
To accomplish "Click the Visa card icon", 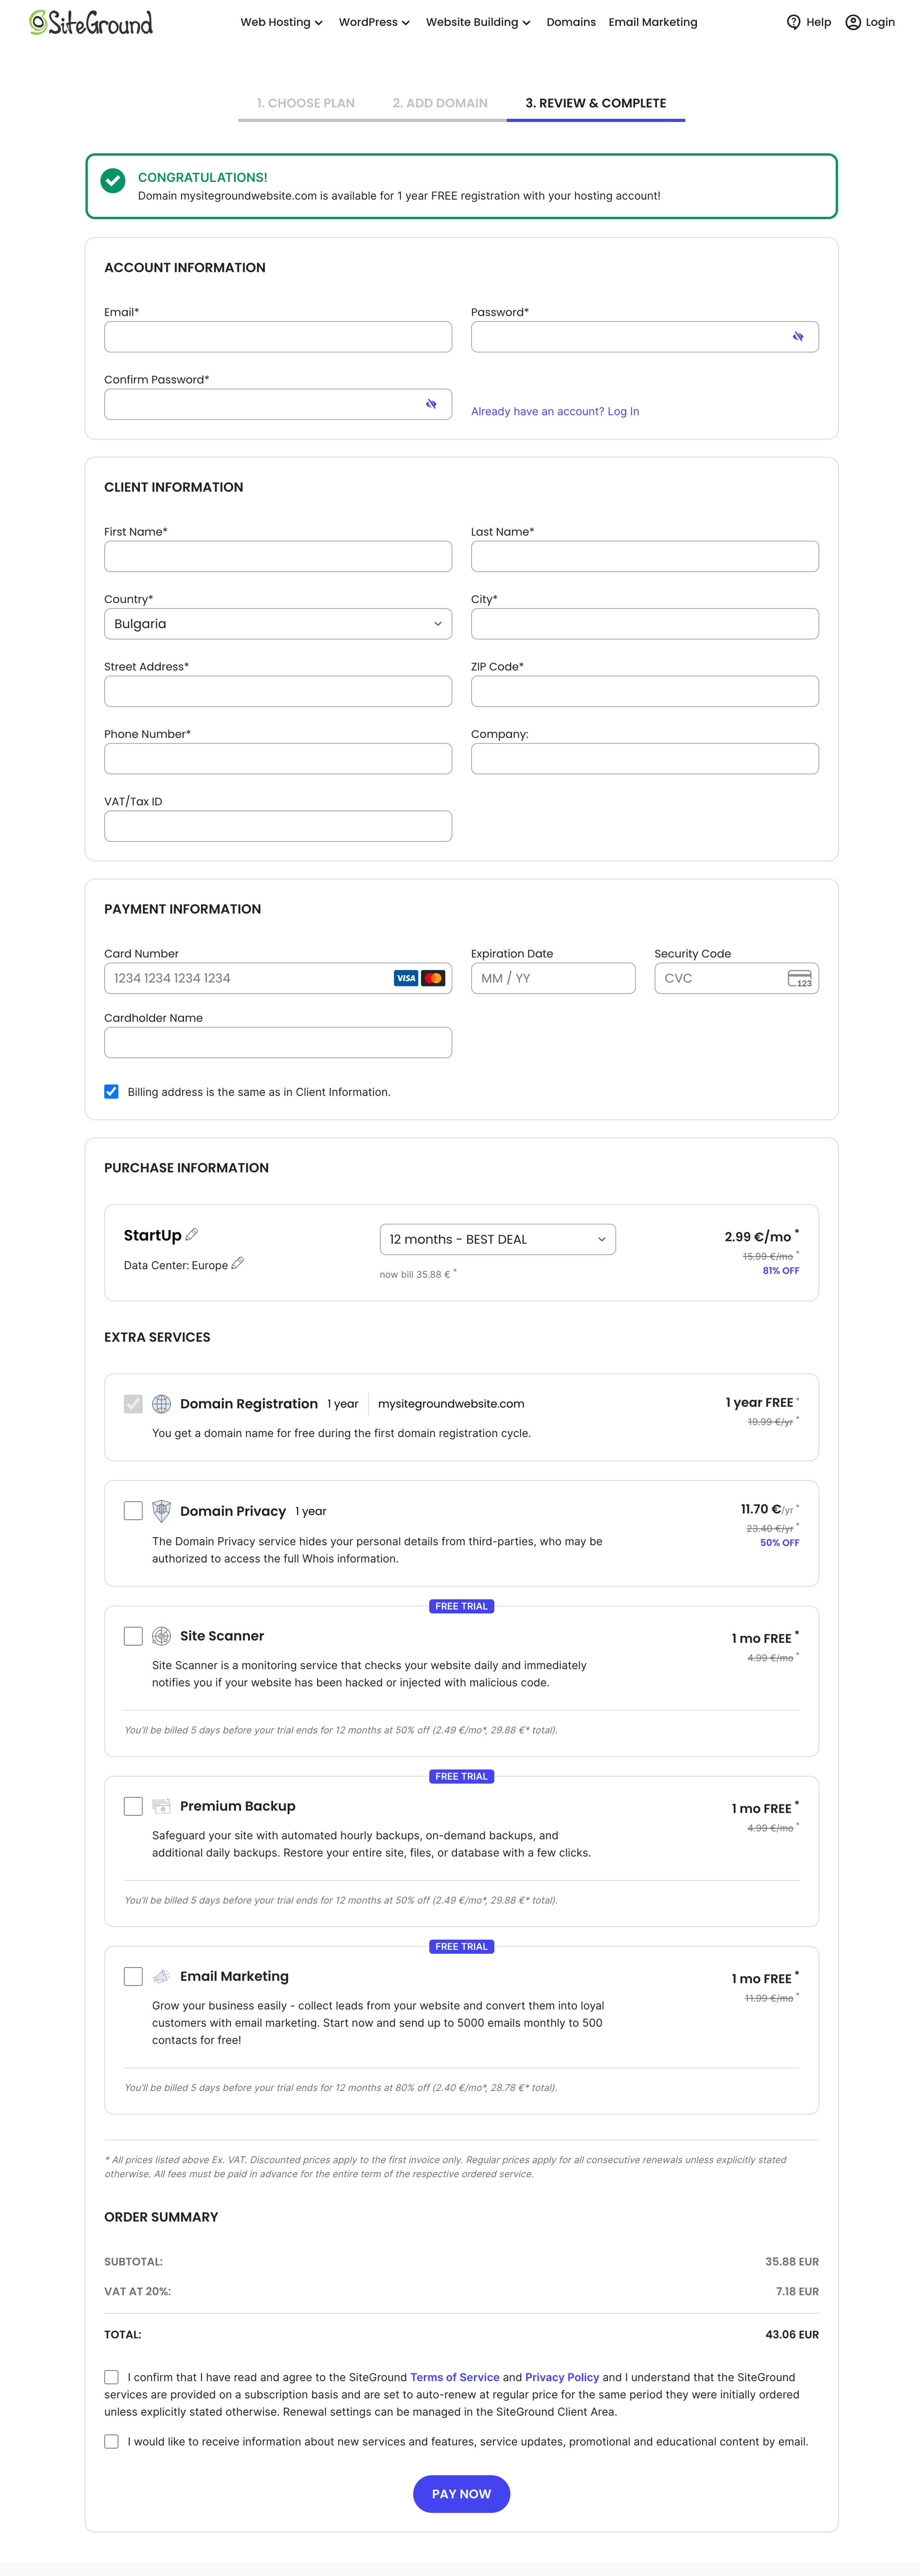I will coord(406,978).
